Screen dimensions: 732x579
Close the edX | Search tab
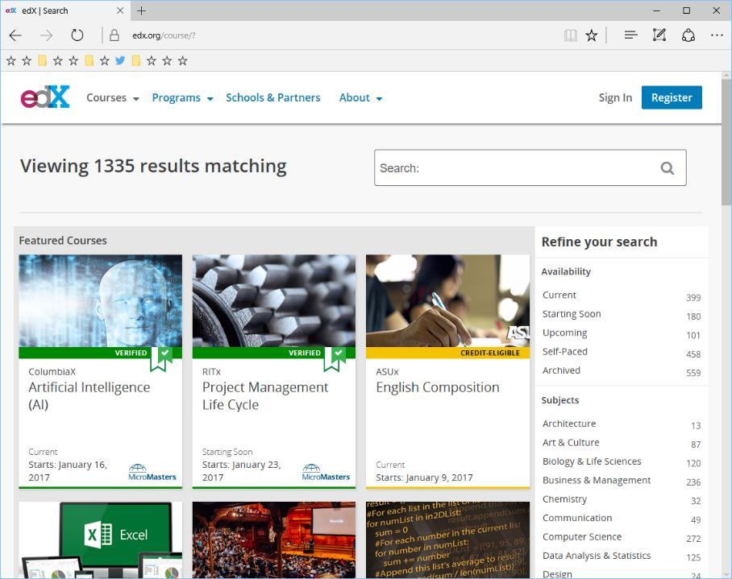coord(120,10)
